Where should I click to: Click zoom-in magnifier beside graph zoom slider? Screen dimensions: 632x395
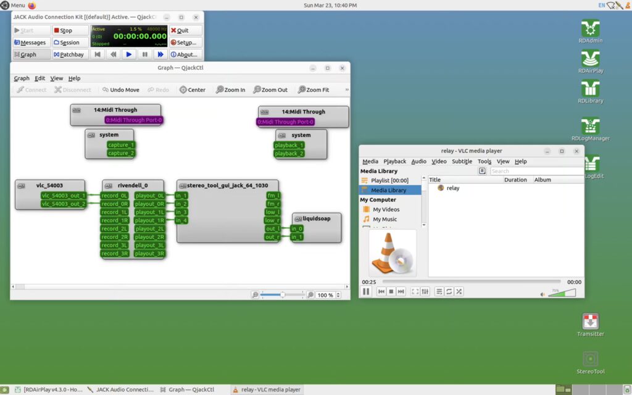pos(310,295)
